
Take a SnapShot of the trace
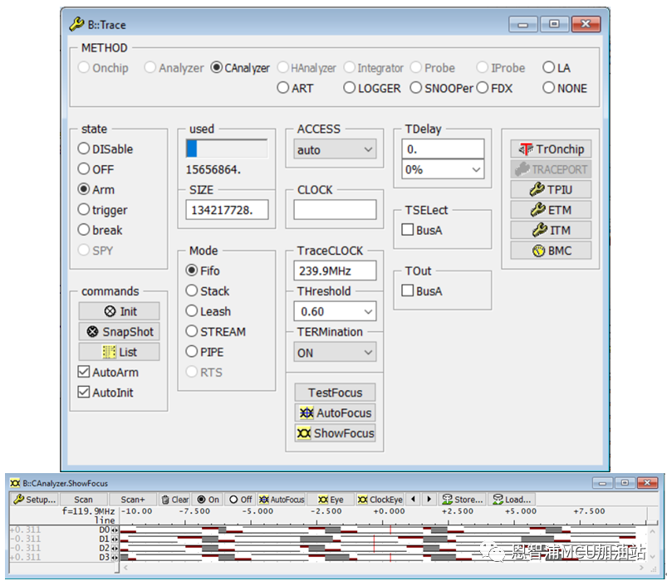(119, 331)
